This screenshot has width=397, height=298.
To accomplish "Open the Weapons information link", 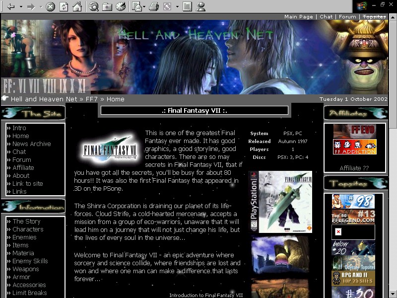I will click(26, 269).
